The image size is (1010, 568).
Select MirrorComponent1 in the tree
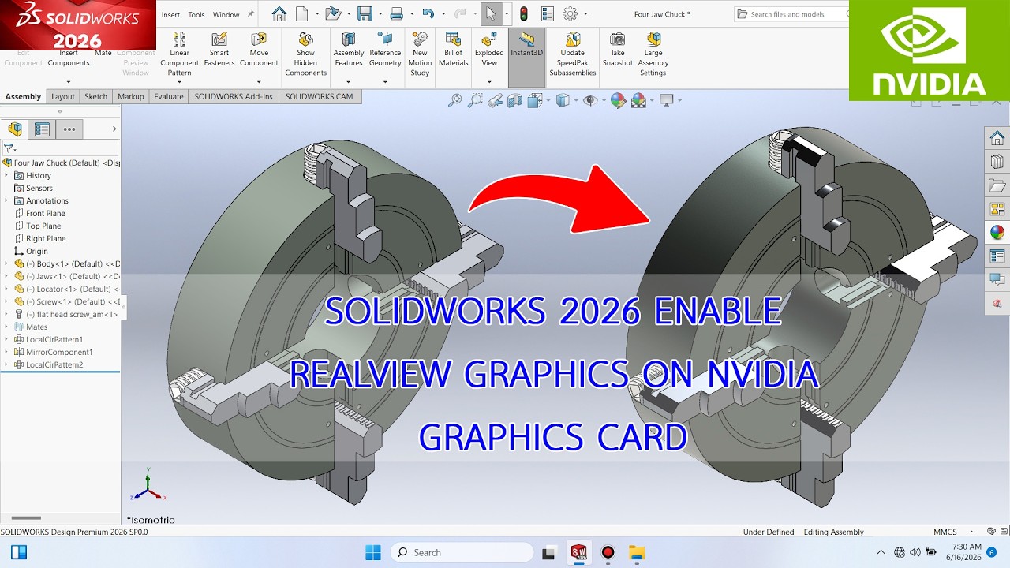(59, 352)
